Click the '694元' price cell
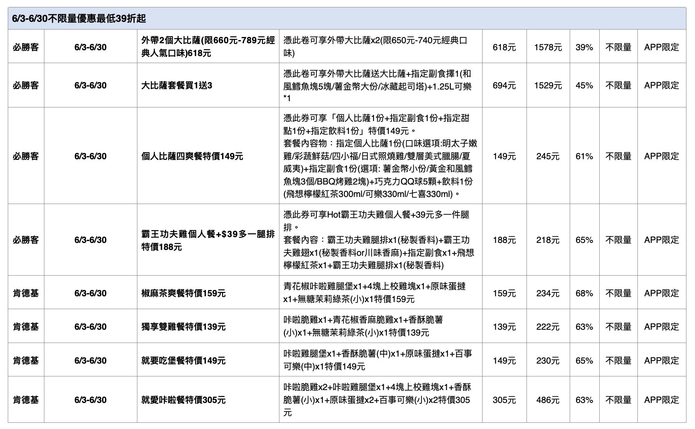Viewport: 695px width, 429px height. tap(504, 85)
